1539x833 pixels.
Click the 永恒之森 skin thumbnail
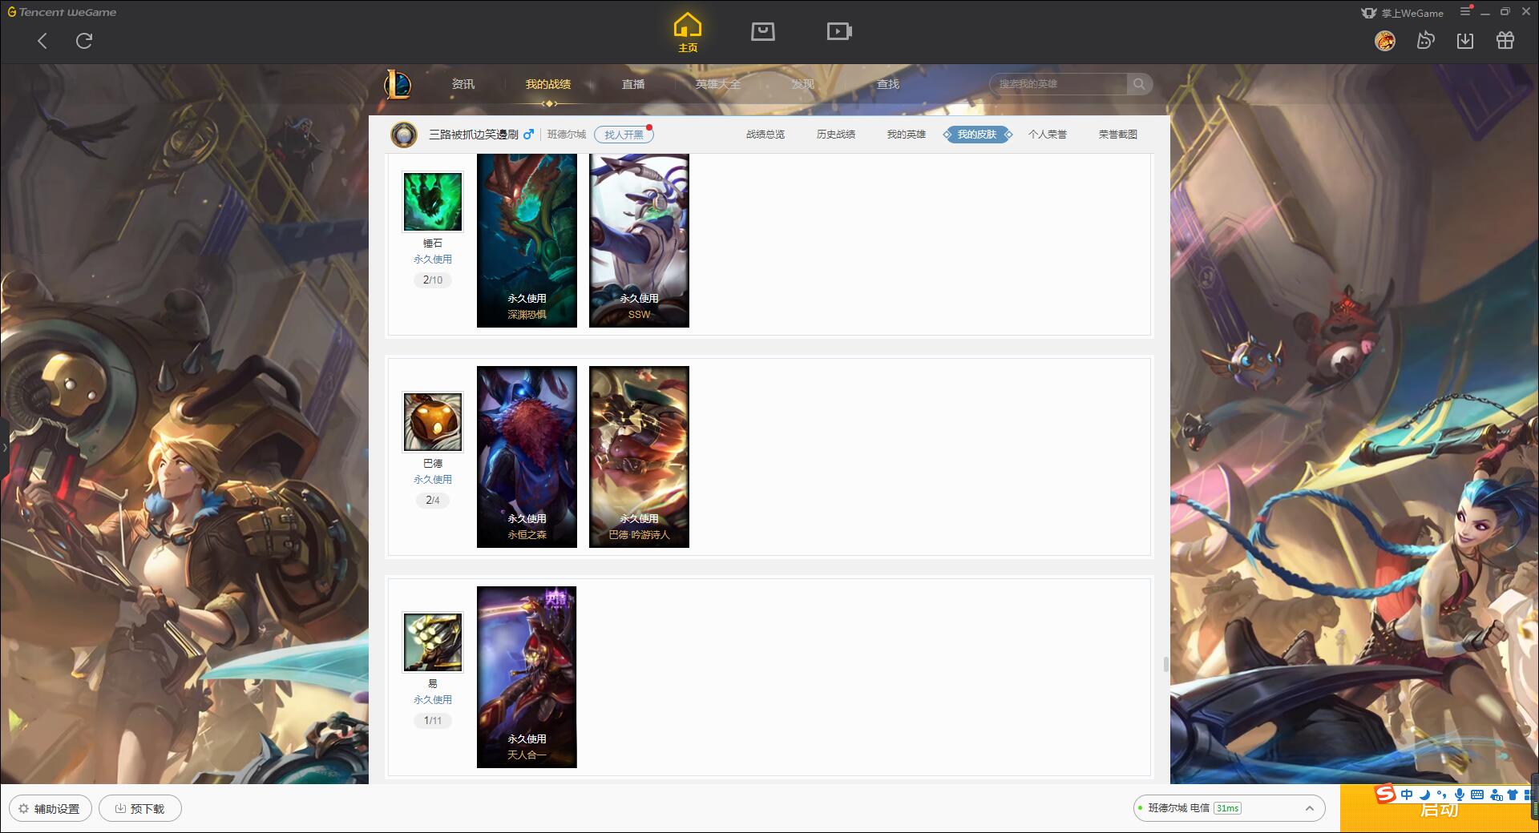coord(527,457)
